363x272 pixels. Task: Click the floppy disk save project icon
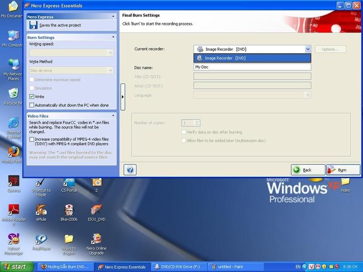click(x=34, y=25)
